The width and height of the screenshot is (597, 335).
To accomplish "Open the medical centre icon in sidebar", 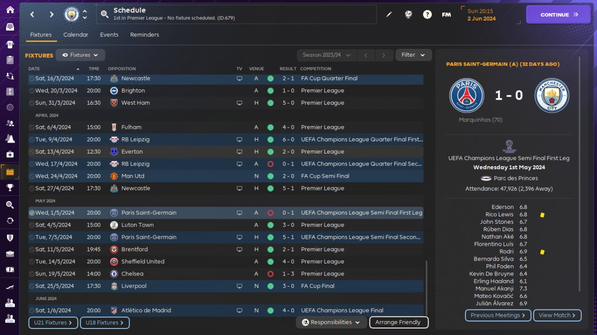I will pyautogui.click(x=10, y=154).
